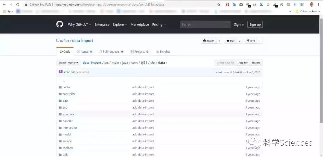
Task: Click the handler folder icon
Action: point(60,121)
